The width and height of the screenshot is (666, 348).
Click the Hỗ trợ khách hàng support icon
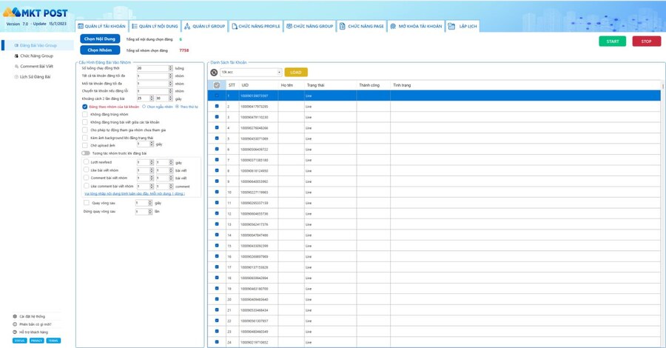(15, 332)
